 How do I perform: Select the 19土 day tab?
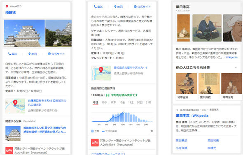click(x=131, y=102)
